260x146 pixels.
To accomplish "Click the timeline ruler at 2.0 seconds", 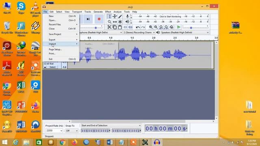I will 154,38.
